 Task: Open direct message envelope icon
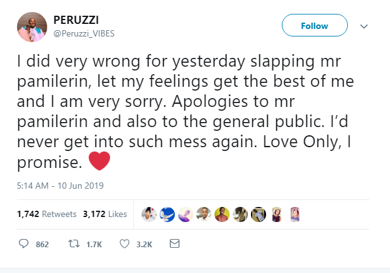point(175,243)
